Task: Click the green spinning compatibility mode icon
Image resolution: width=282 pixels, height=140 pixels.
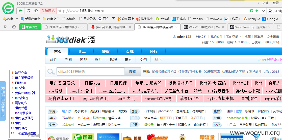Action: [252, 11]
